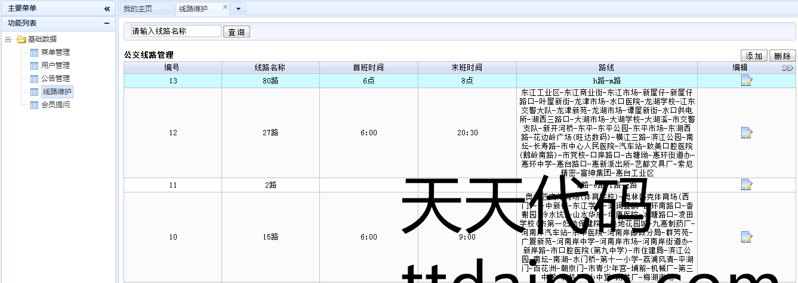This screenshot has height=283, width=798.
Task: Click edit icon for route 15路
Action: coord(746,237)
